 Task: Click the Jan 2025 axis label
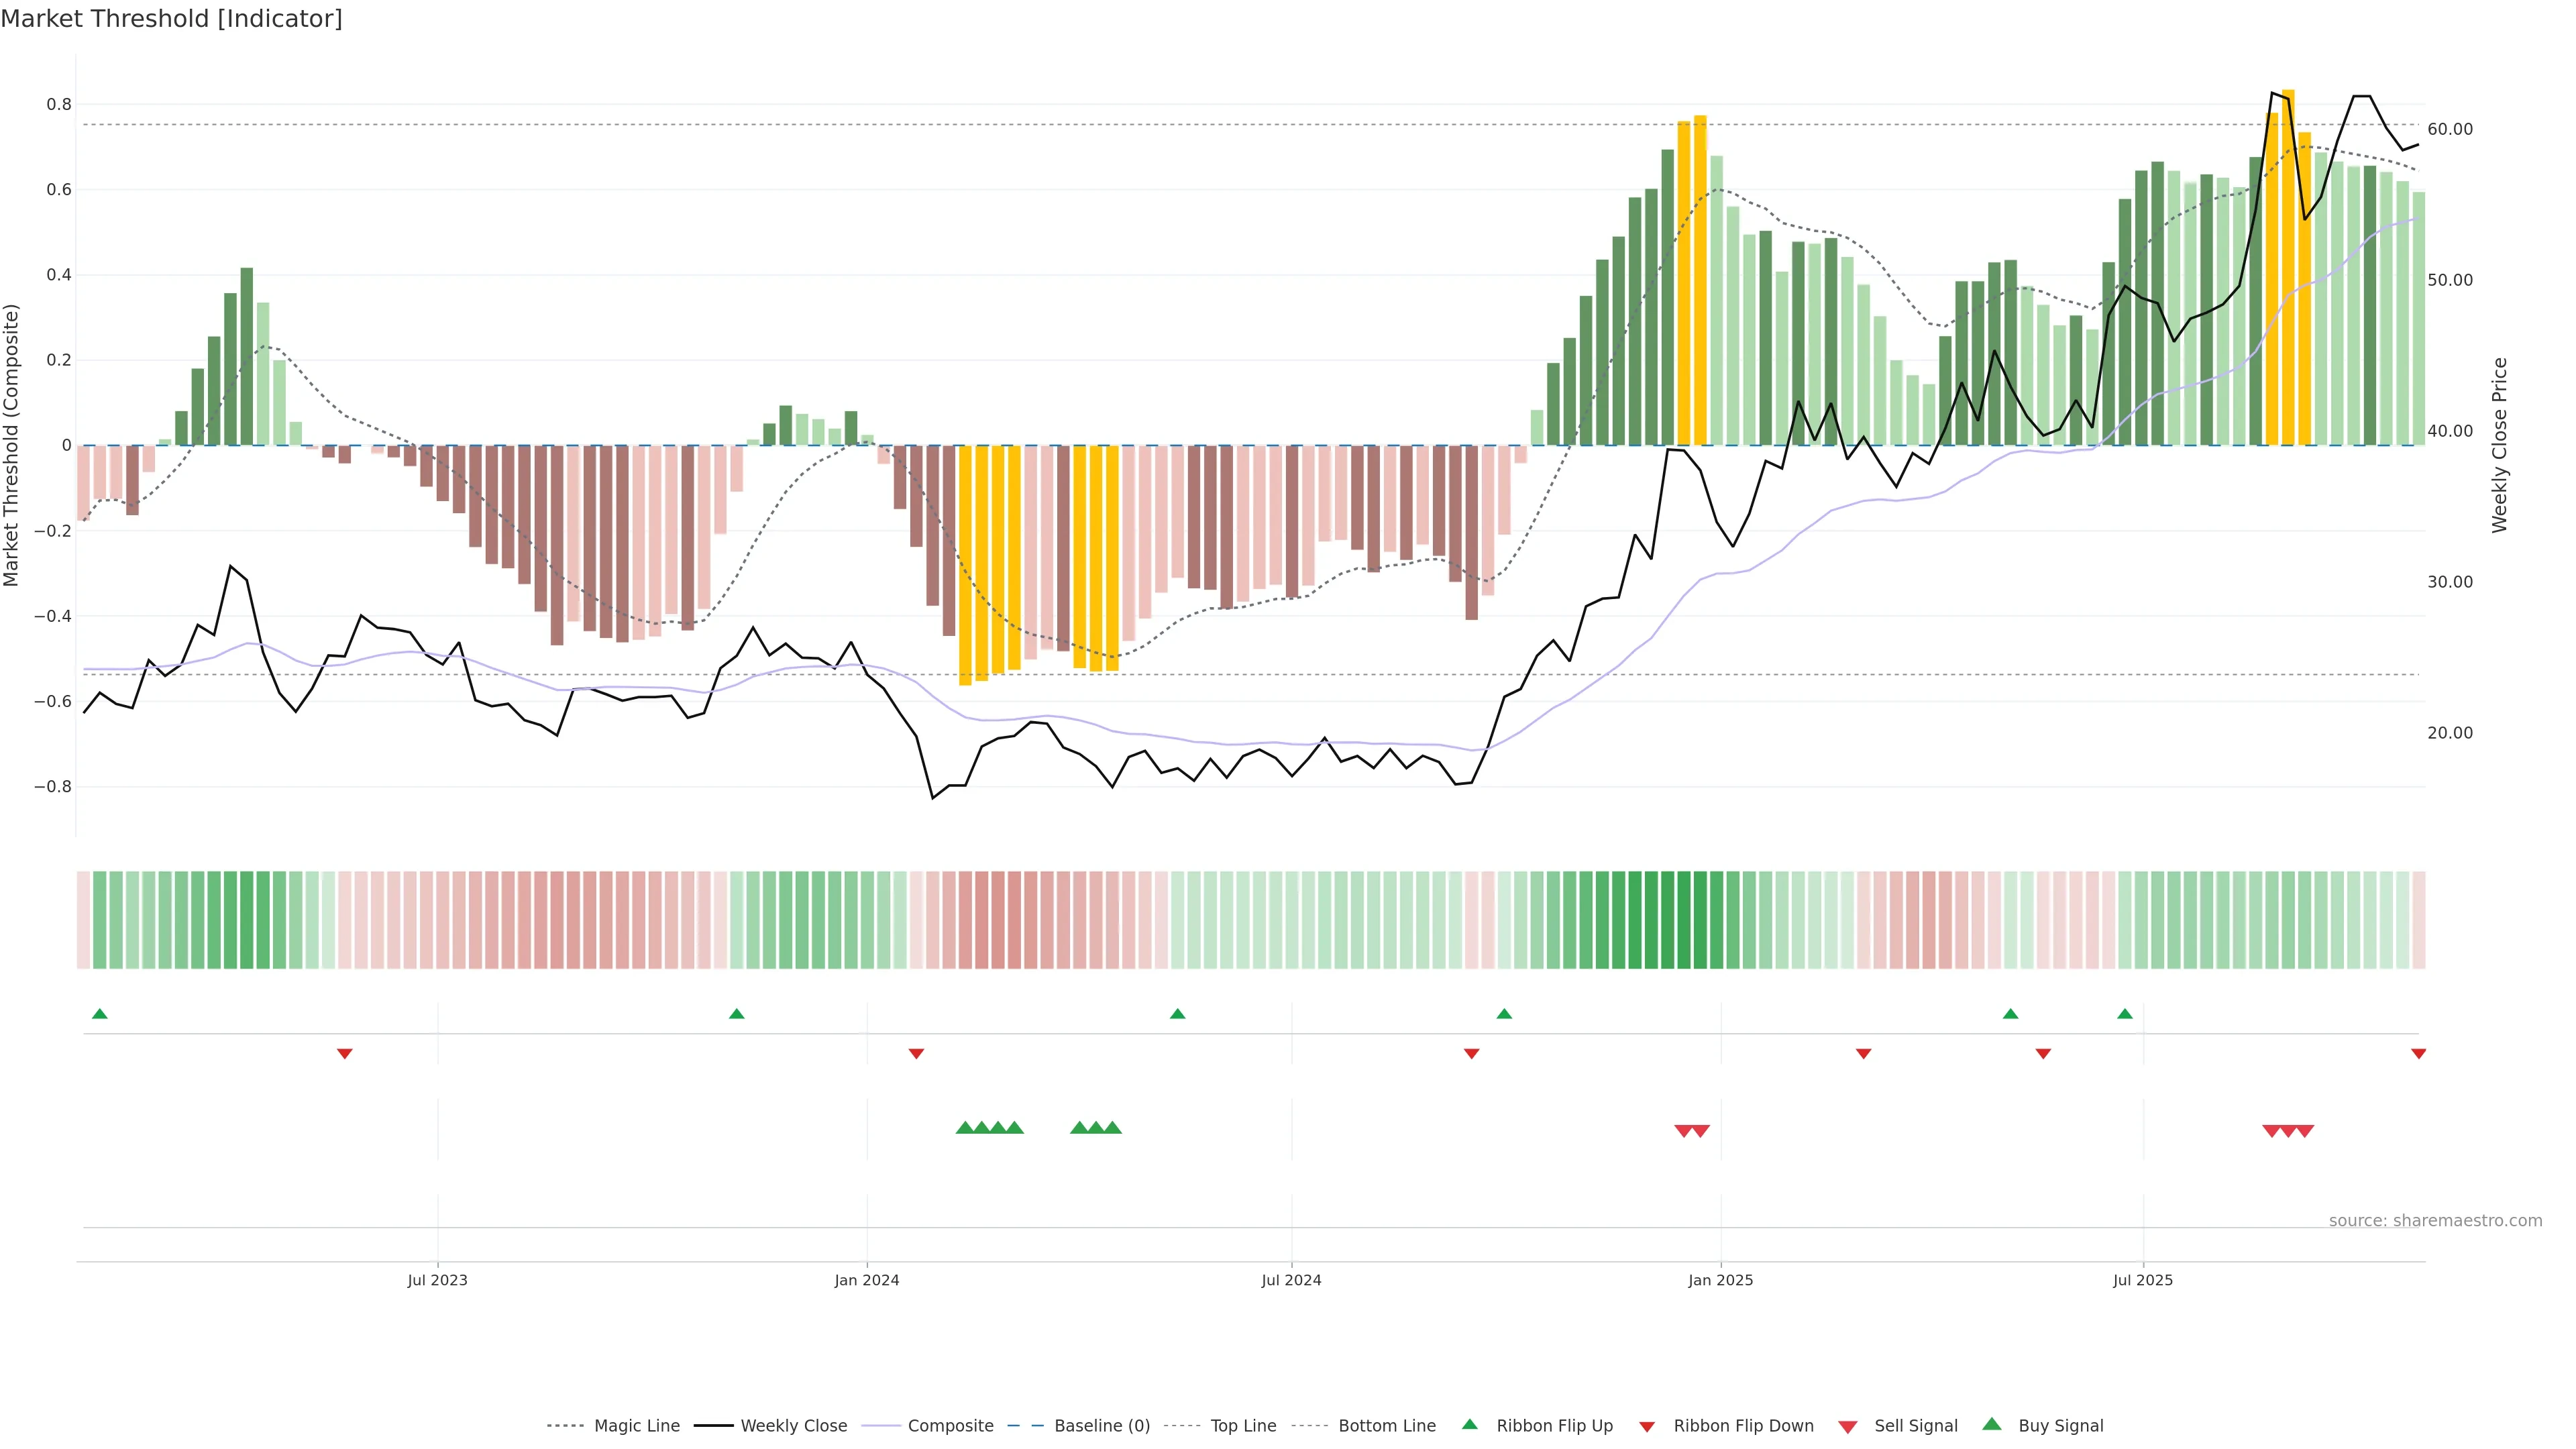pyautogui.click(x=1720, y=1280)
